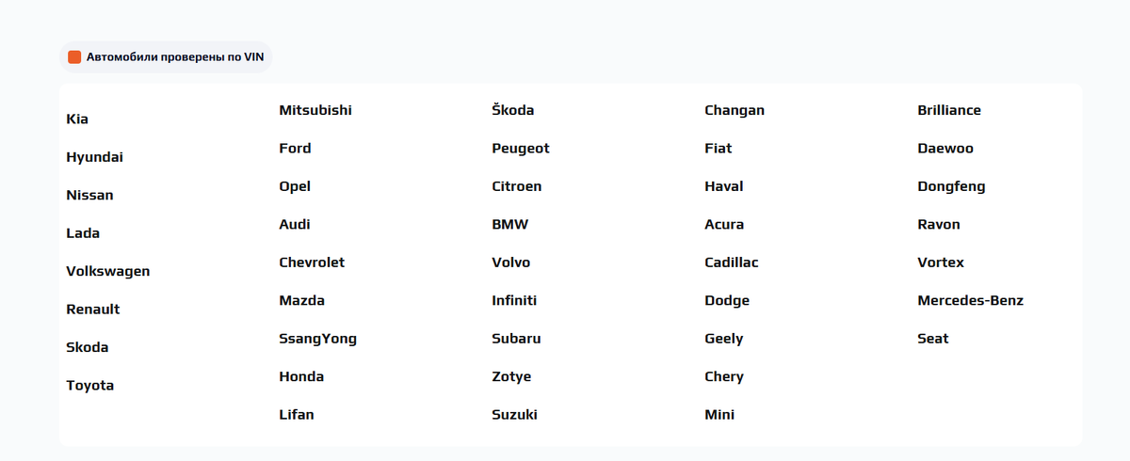
Task: Click the SsangYong brand link
Action: click(317, 339)
